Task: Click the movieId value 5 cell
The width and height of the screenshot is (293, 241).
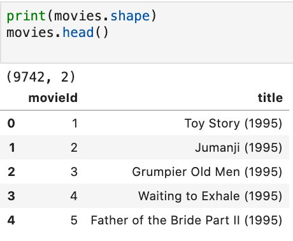Action: click(x=74, y=221)
